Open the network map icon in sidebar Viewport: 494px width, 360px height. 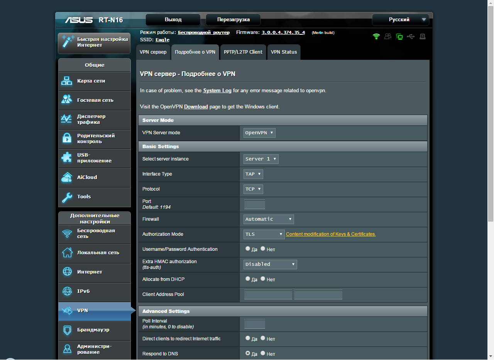[x=67, y=81]
